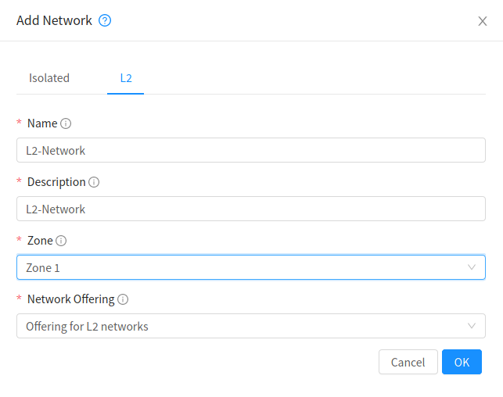The width and height of the screenshot is (503, 397).
Task: Close the Add Network dialog
Action: click(x=483, y=21)
